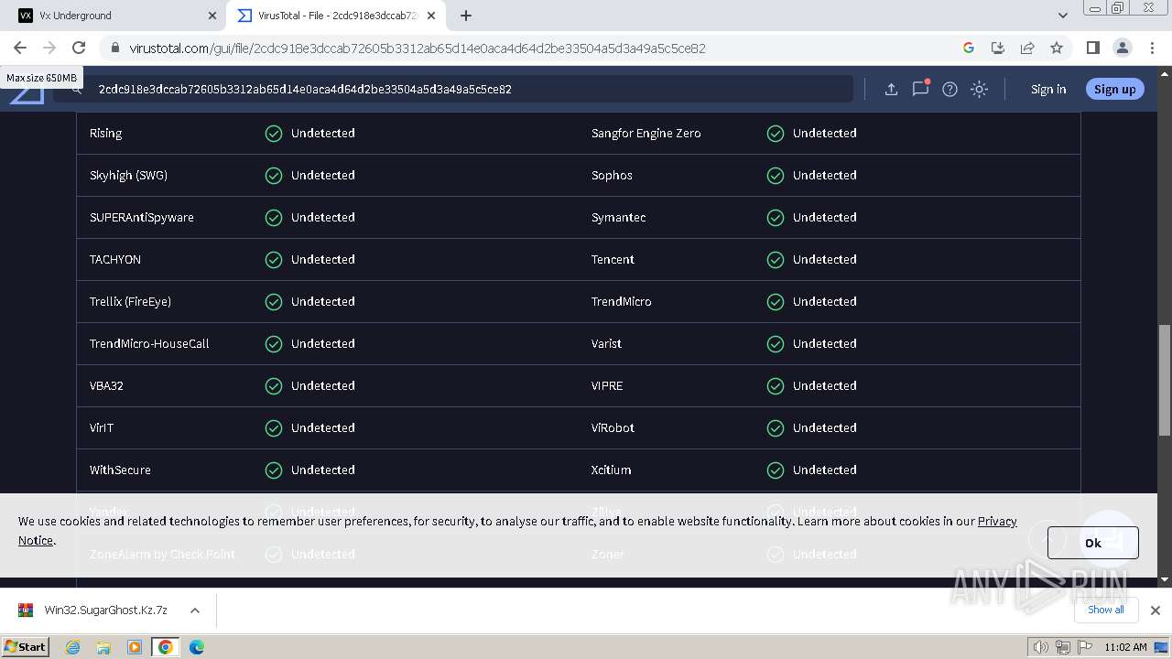Click the VirIT engine name
This screenshot has height=659, width=1172.
[102, 427]
